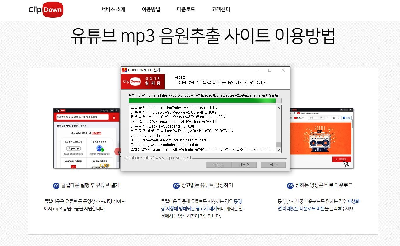
Task: Click the pin icon in the right preview title bar
Action: [x=341, y=109]
